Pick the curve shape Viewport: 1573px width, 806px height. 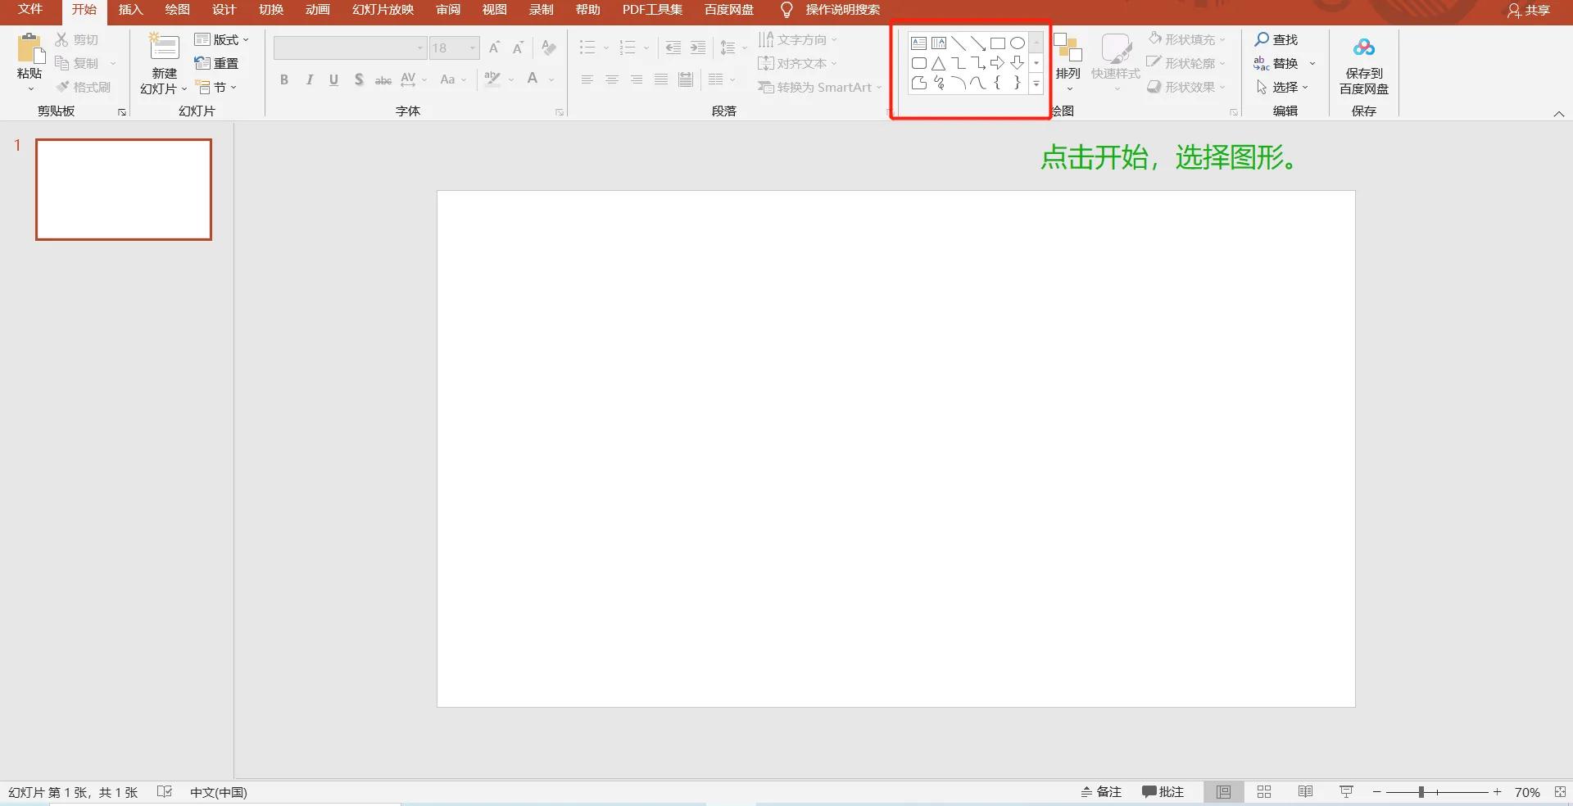pos(978,83)
